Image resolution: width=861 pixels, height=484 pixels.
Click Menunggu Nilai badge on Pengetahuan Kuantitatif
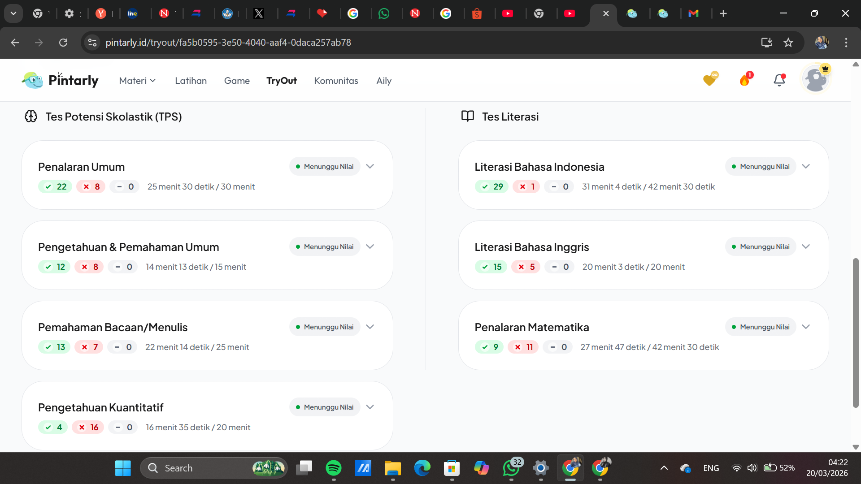[x=325, y=407]
